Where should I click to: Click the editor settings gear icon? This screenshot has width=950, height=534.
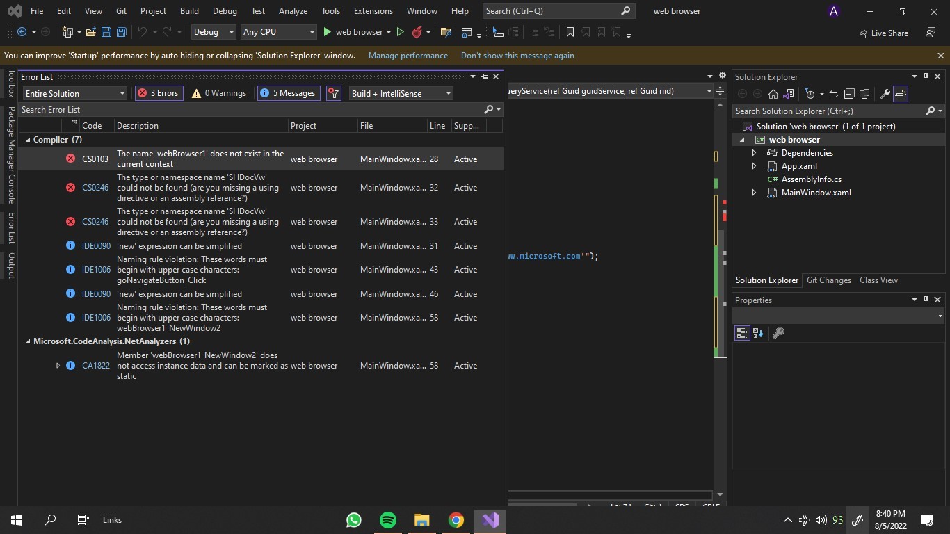[x=723, y=76]
